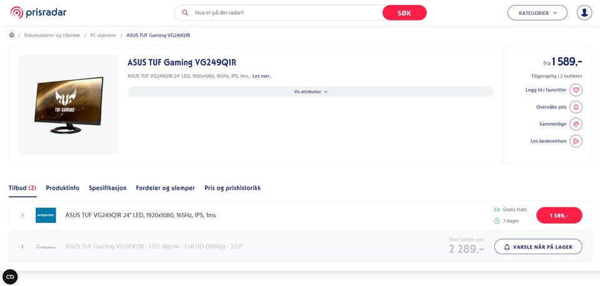Viewport: 600px width, 286px height.
Task: Click the ASUS monitor product image
Action: (x=69, y=105)
